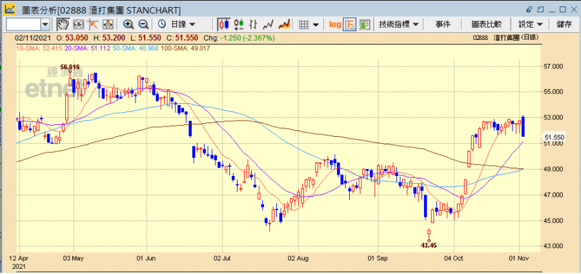Zoom in on the chart

tap(128, 24)
